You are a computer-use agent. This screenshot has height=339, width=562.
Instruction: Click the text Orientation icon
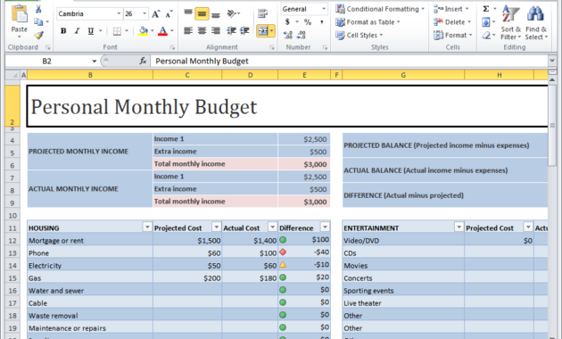[232, 14]
